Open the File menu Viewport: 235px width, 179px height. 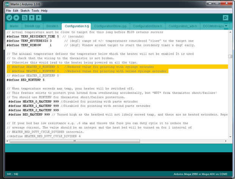8,11
